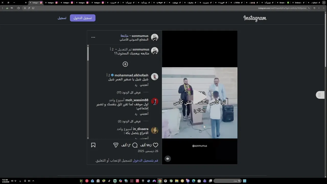
Task: Open the Windows Start menu
Action: point(244,181)
